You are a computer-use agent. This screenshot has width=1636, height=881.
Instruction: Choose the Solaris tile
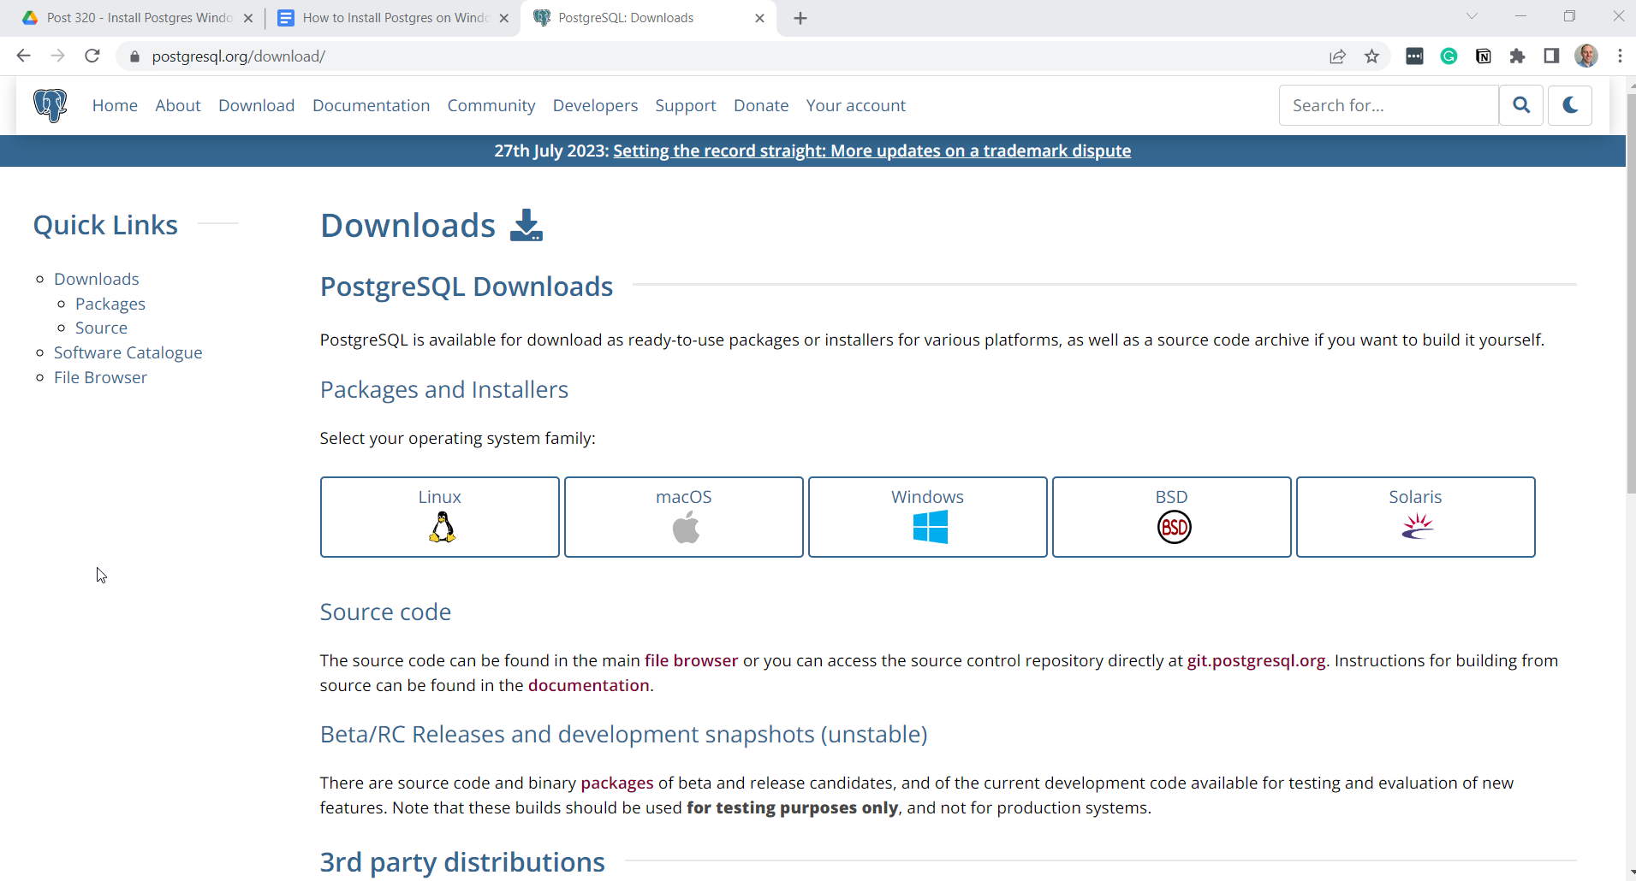[x=1415, y=517]
